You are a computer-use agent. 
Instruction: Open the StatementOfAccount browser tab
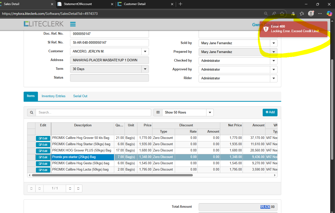tap(78, 4)
